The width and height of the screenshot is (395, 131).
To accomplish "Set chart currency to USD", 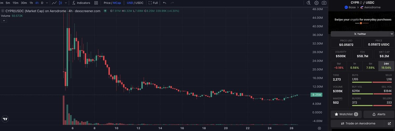I will [130, 3].
